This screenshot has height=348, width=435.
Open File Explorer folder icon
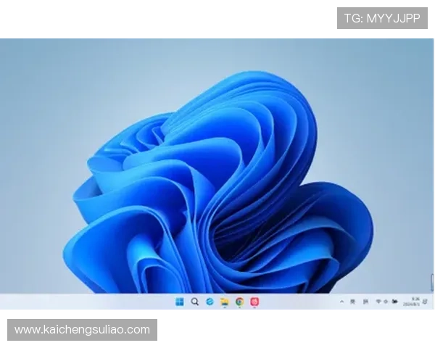pos(225,302)
